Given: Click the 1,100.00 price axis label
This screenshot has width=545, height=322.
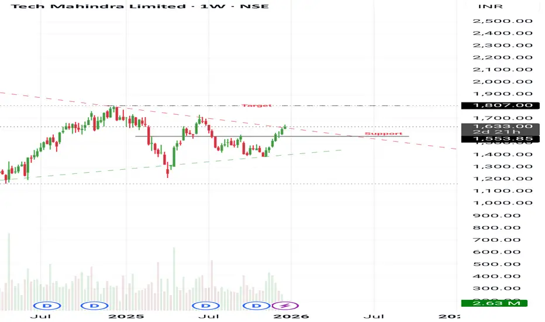Looking at the screenshot, I should point(502,191).
